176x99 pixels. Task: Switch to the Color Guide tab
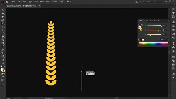pos(147,21)
